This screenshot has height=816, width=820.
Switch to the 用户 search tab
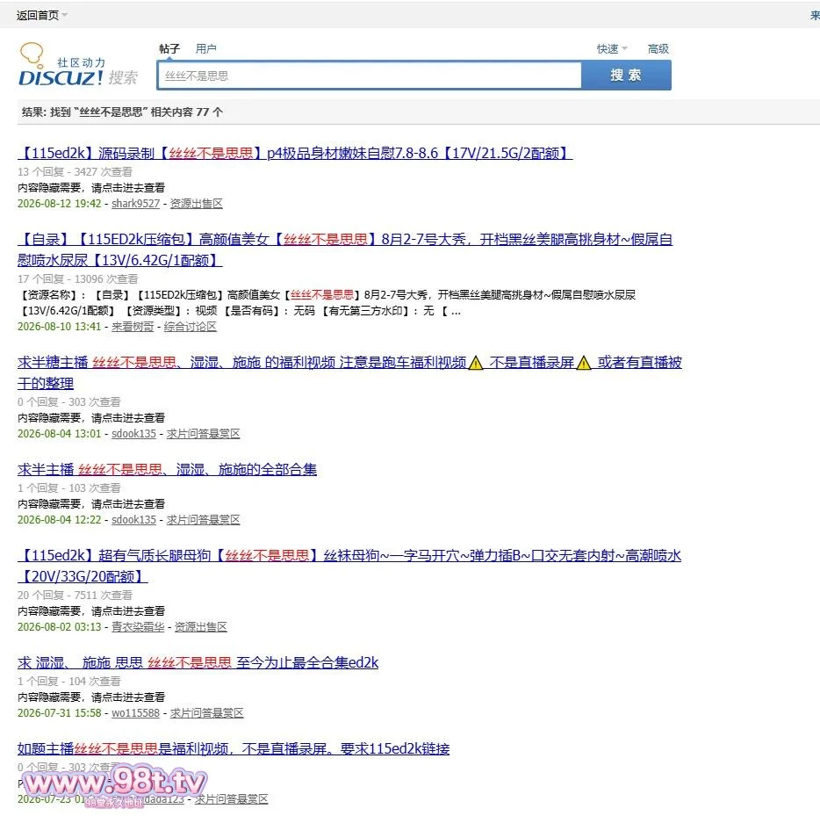pyautogui.click(x=205, y=48)
